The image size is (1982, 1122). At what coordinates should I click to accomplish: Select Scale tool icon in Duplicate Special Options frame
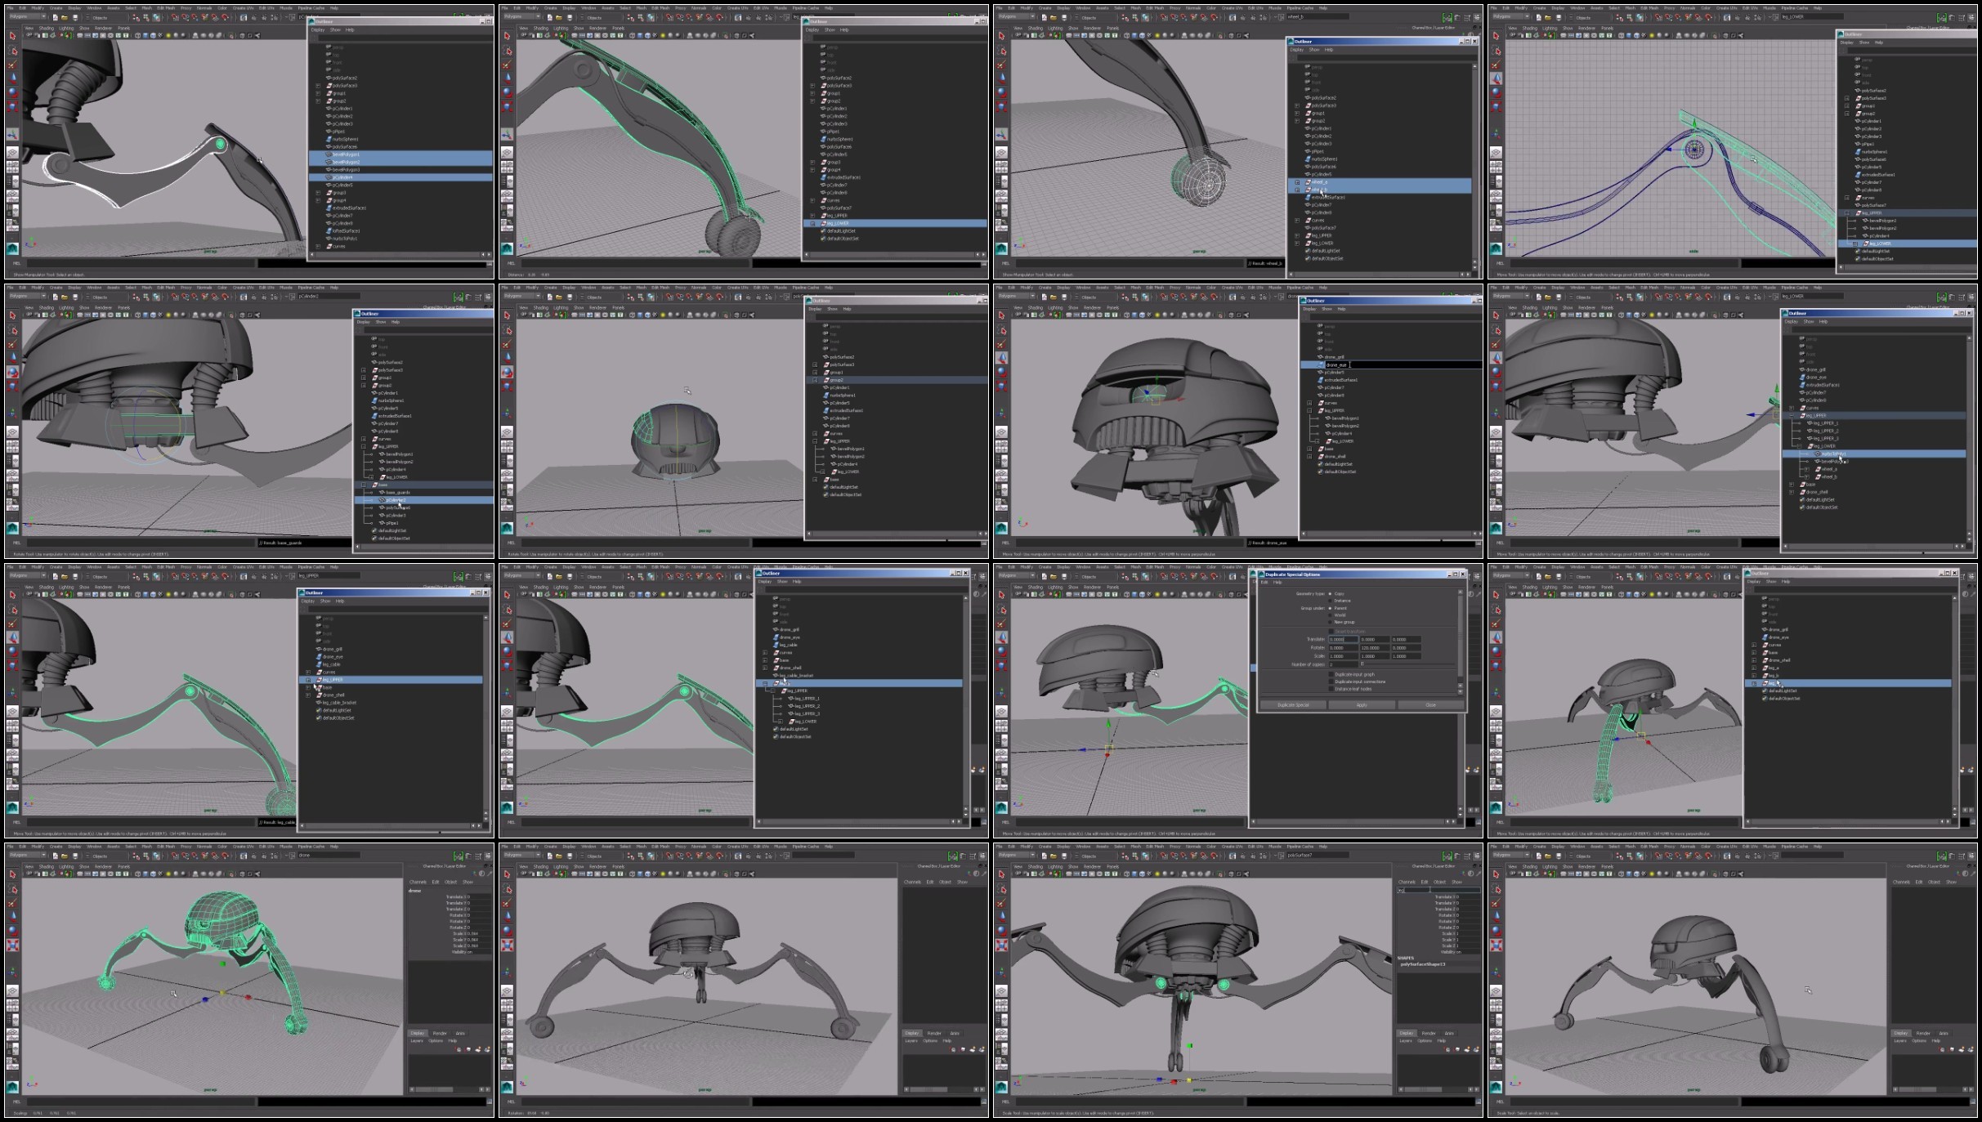[1001, 665]
